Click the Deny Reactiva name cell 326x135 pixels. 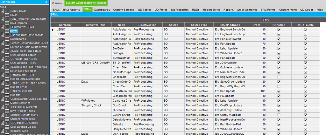122,129
